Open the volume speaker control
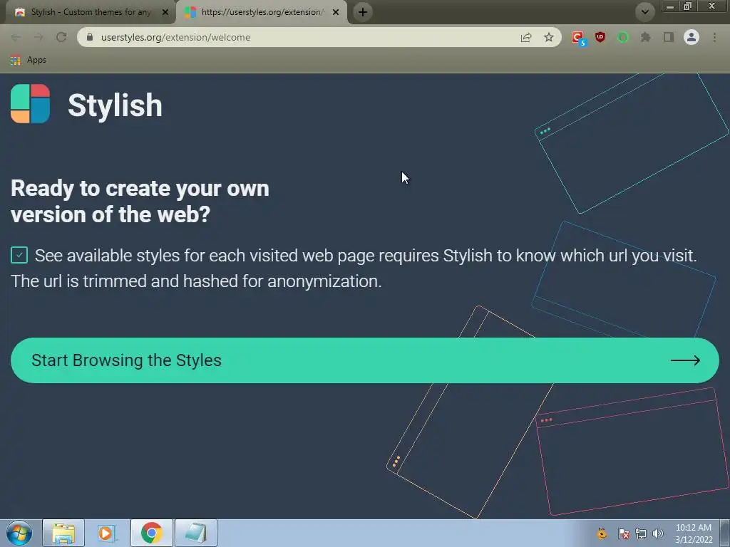This screenshot has width=730, height=547. click(x=657, y=533)
